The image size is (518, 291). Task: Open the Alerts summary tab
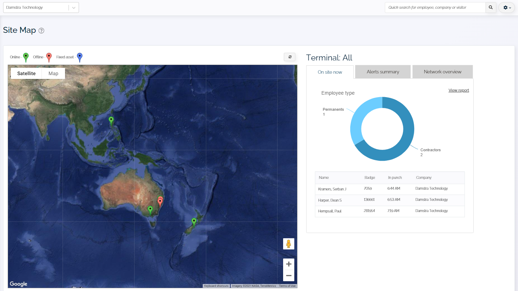click(x=383, y=72)
